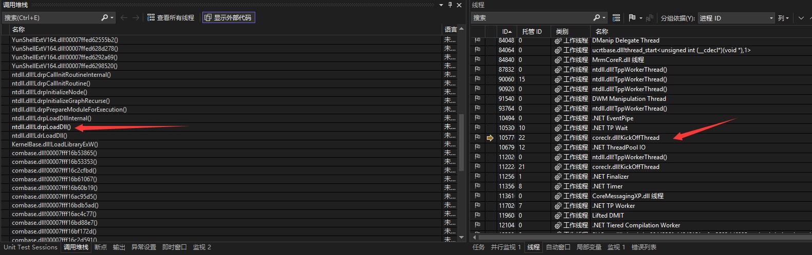Toggle the flag on thread 11256 .NET Finalizer

tap(477, 177)
